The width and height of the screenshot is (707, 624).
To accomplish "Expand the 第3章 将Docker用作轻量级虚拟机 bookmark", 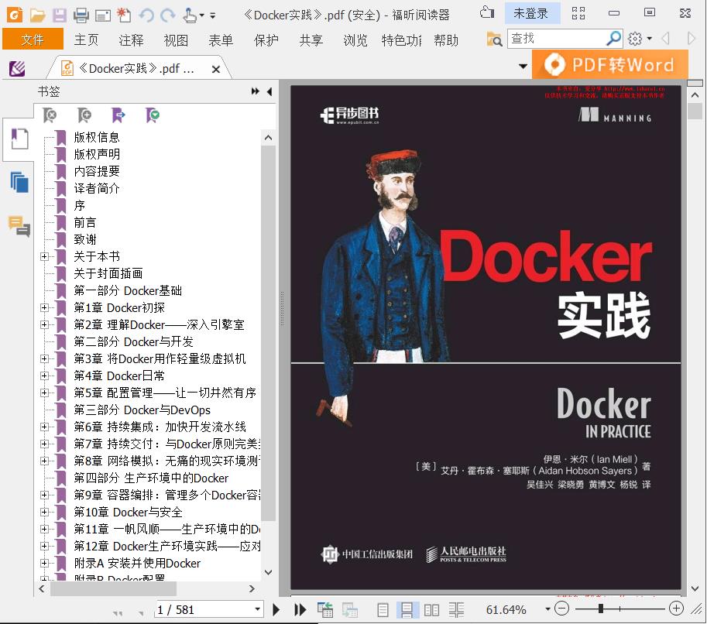I will 44,359.
